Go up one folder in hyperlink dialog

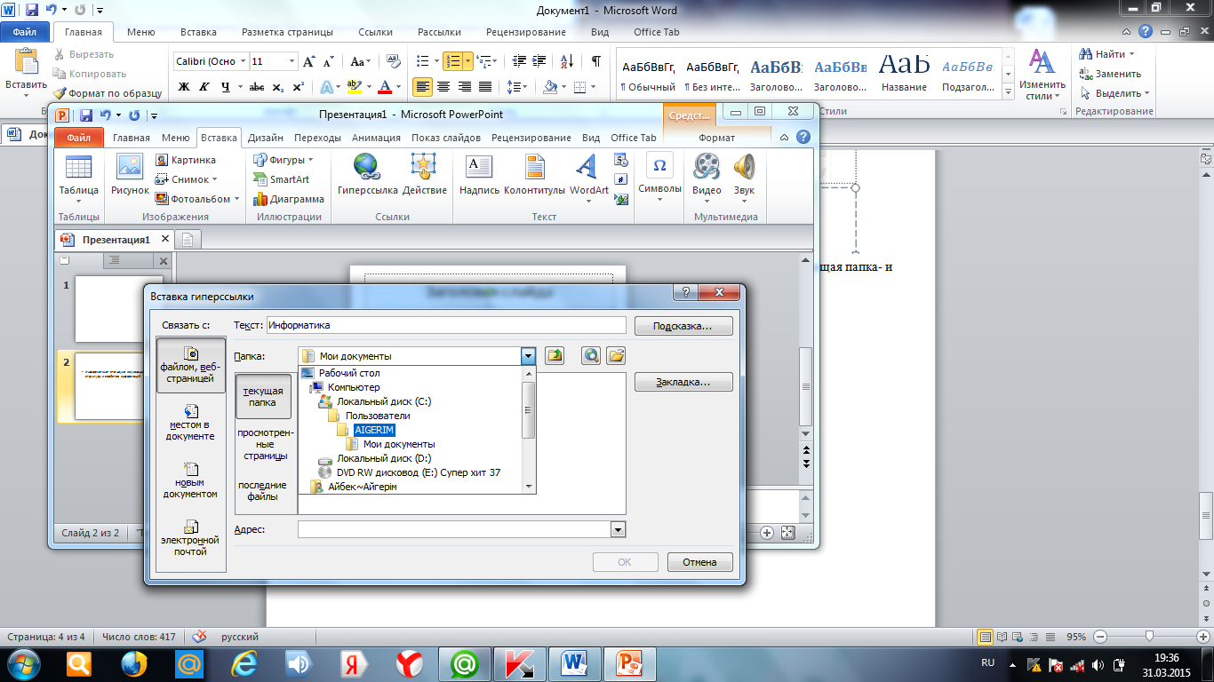click(555, 356)
